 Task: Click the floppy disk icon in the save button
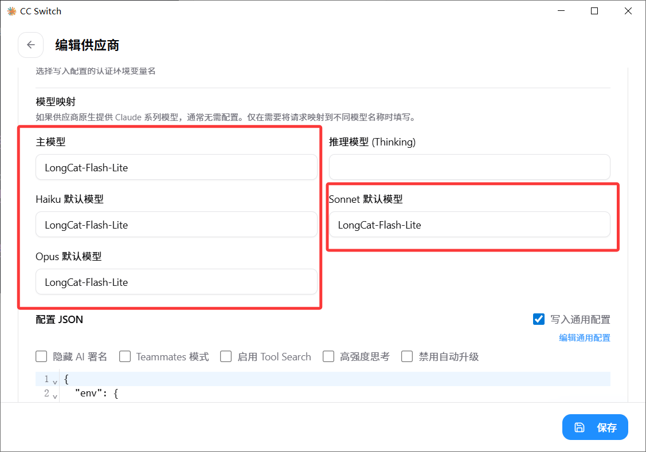[580, 427]
